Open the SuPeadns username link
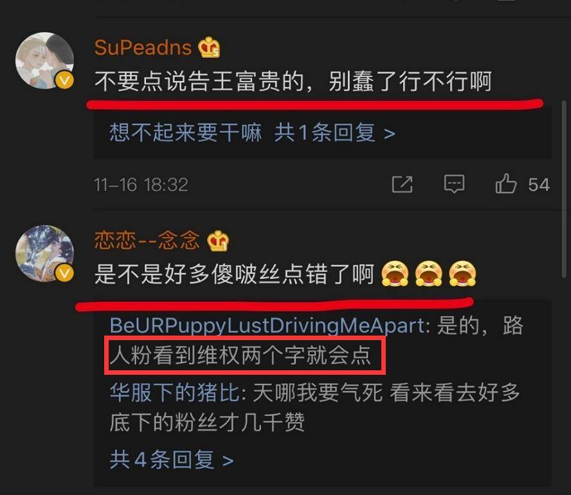The height and width of the screenshot is (495, 571). [143, 48]
